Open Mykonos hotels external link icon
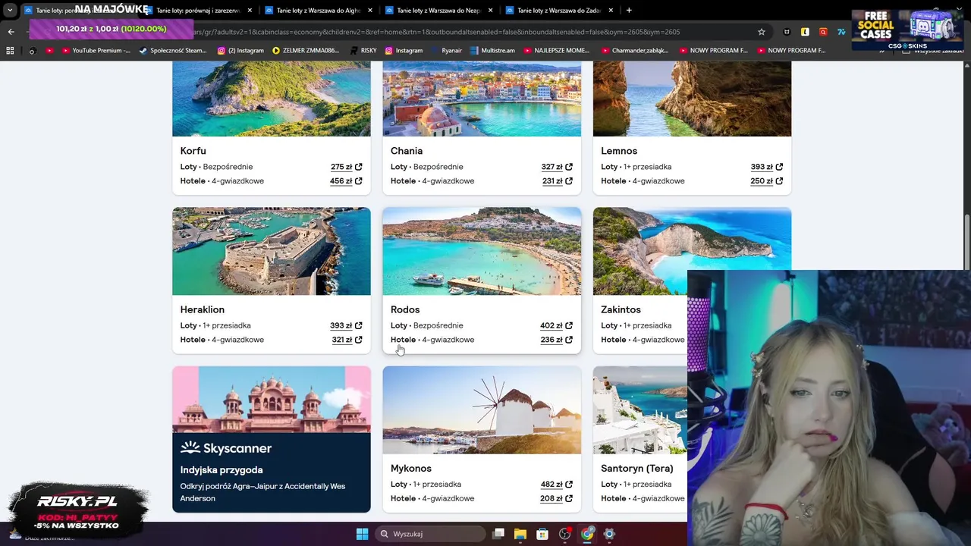971x546 pixels. point(569,498)
